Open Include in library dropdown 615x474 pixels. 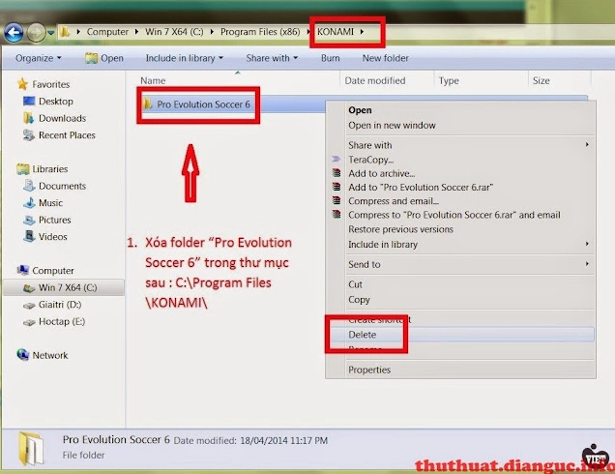(x=185, y=58)
